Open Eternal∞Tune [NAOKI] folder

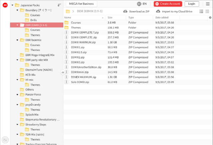click(39, 70)
